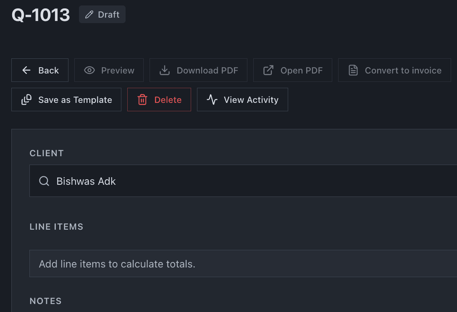Go back using the Back button
457x312 pixels.
40,70
